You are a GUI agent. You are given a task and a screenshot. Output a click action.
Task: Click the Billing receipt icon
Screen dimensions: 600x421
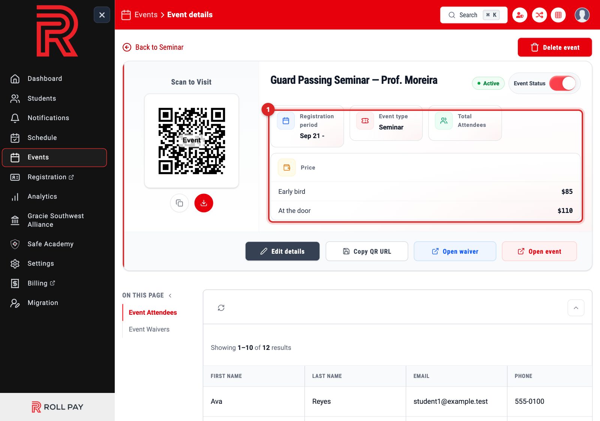click(15, 283)
